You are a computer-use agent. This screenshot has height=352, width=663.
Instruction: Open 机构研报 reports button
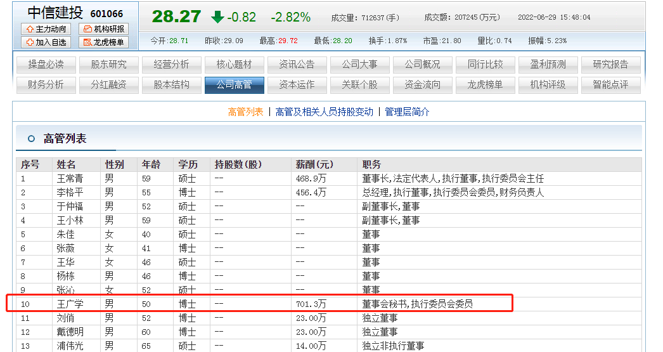pos(103,29)
